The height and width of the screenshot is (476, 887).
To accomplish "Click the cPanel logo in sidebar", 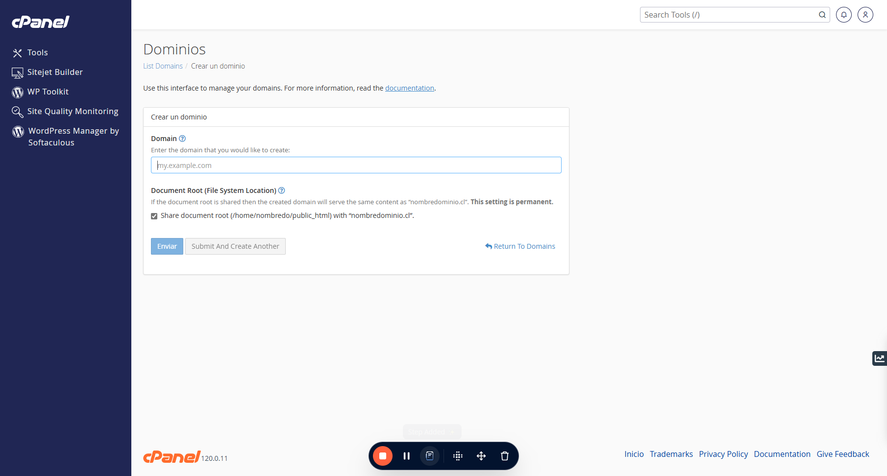I will (41, 22).
